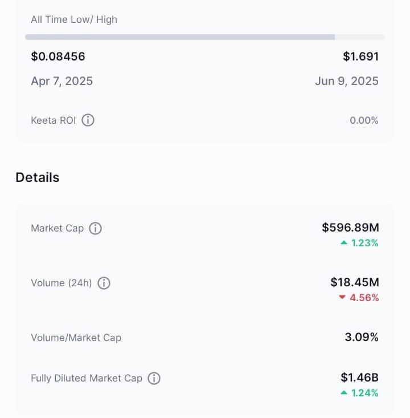
Task: Show Fully Diluted Market Cap info tooltip
Action: pos(154,378)
